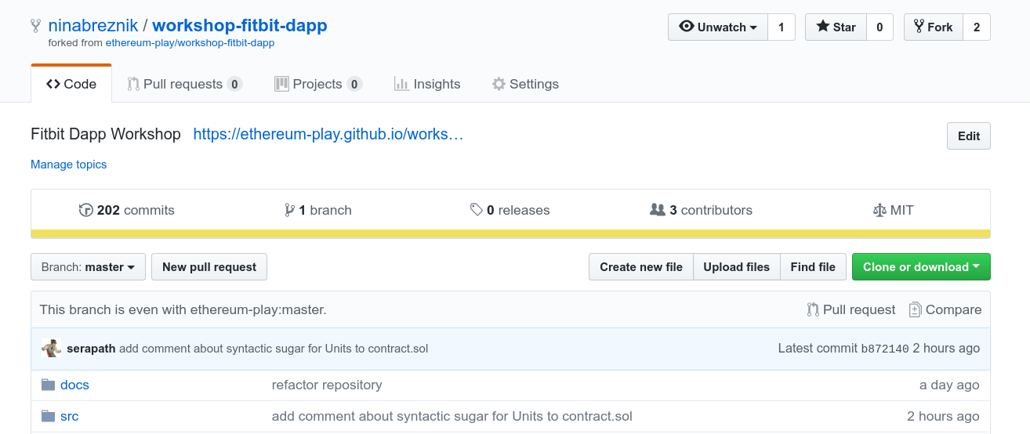The width and height of the screenshot is (1030, 434).
Task: Open the src row commit message
Action: [x=452, y=416]
